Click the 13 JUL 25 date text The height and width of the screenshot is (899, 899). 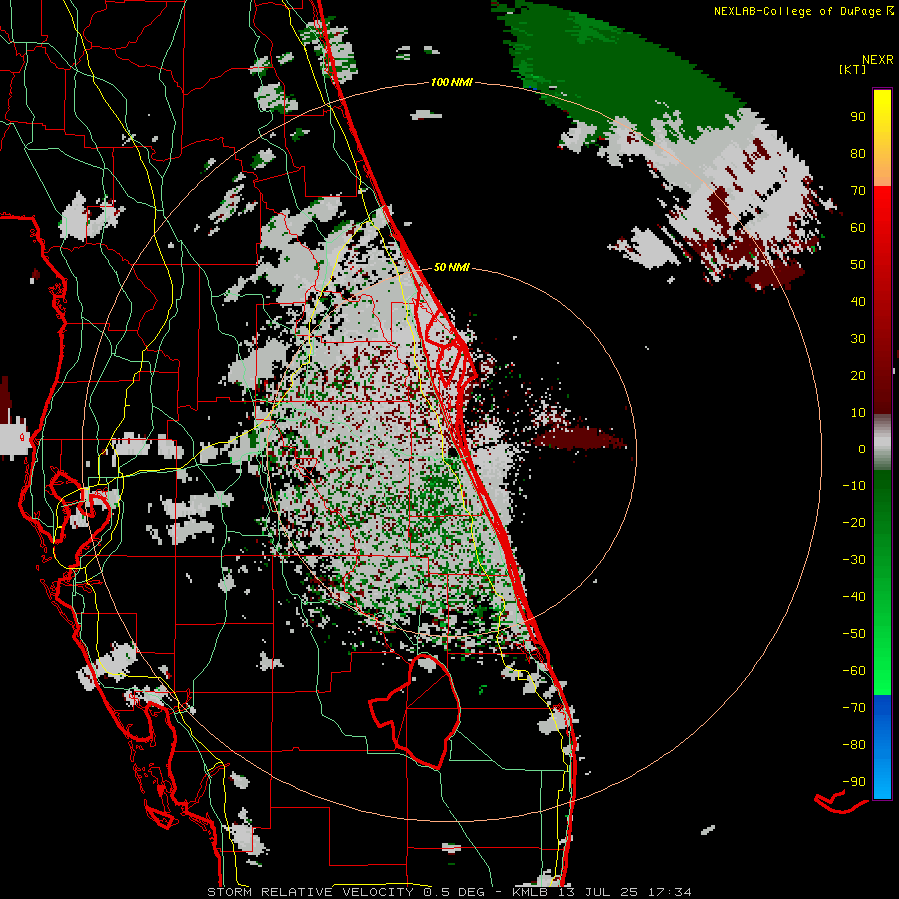coord(598,892)
